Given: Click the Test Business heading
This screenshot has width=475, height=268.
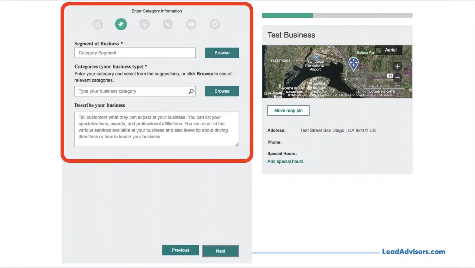Looking at the screenshot, I should click(291, 35).
